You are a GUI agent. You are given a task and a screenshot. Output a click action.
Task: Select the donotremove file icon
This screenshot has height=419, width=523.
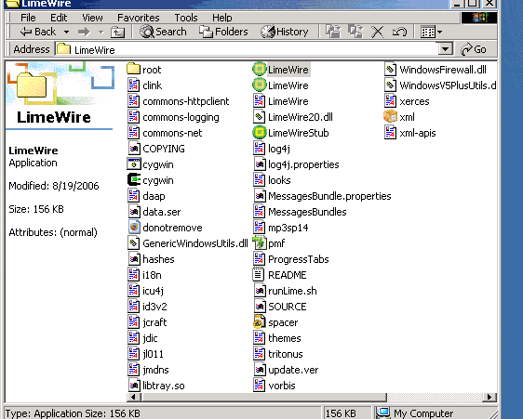coord(134,228)
